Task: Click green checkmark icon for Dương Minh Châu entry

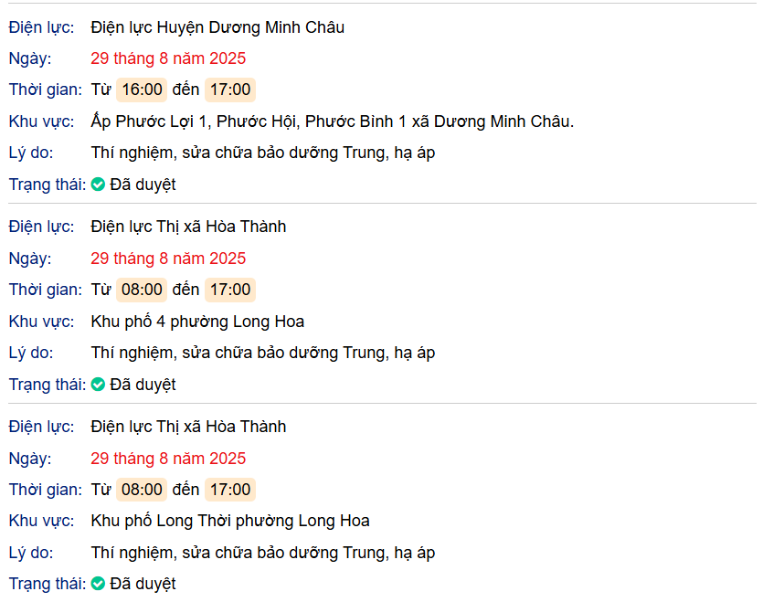Action: click(x=98, y=185)
